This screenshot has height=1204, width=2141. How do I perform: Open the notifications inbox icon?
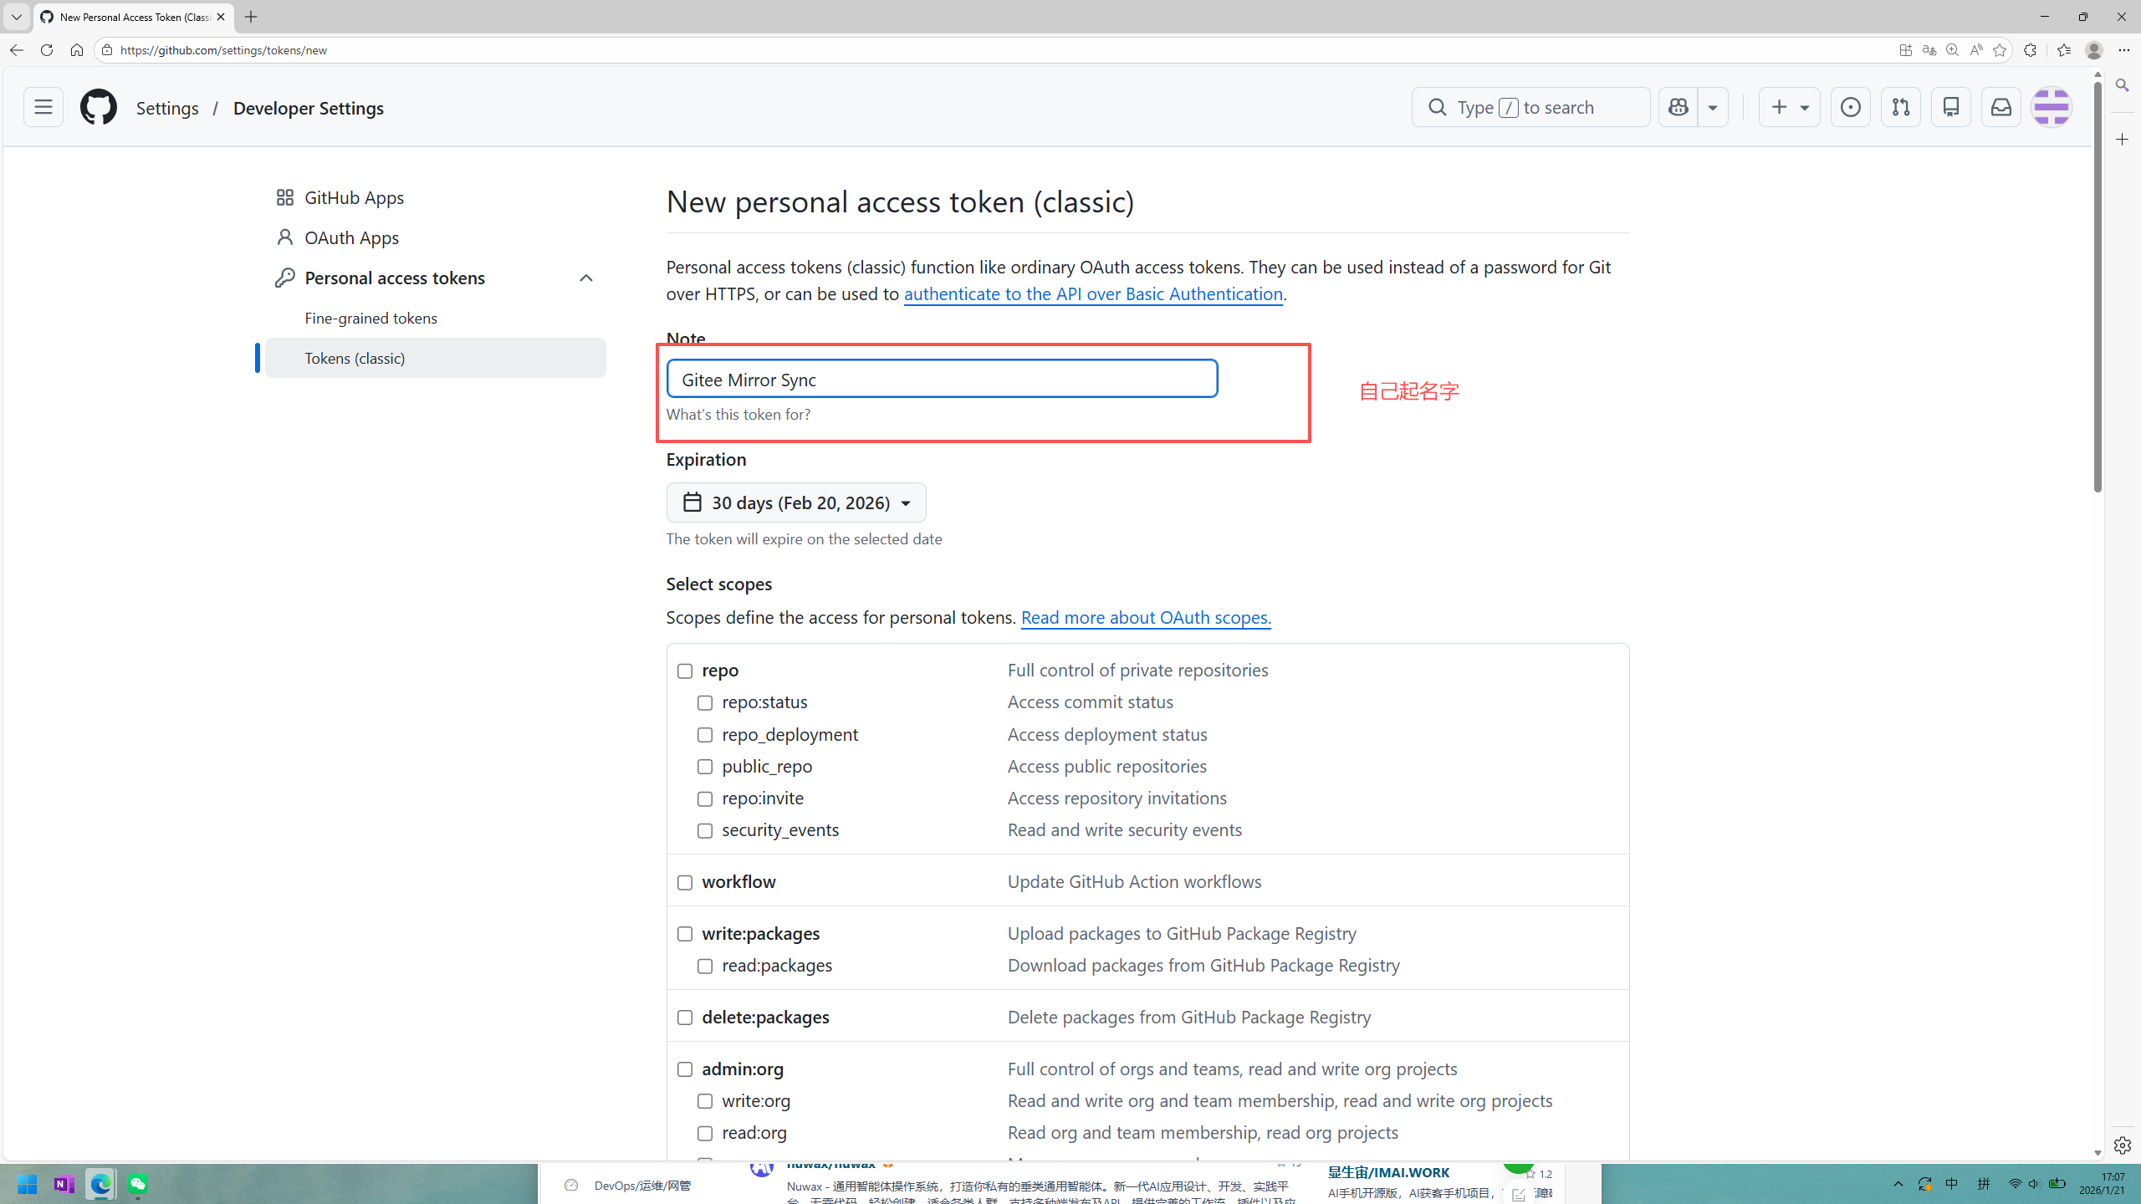coord(2000,107)
